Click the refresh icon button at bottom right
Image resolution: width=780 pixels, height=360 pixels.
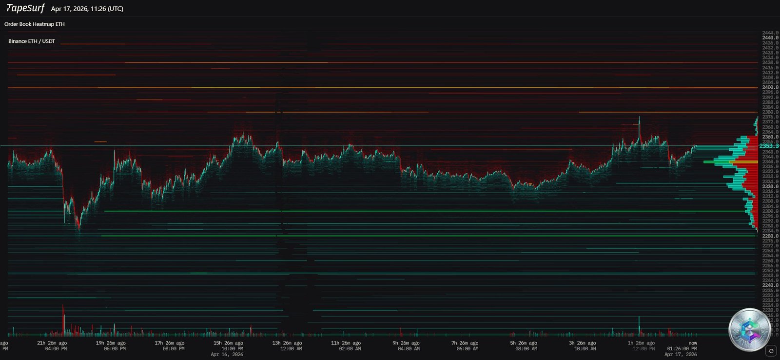click(x=771, y=351)
